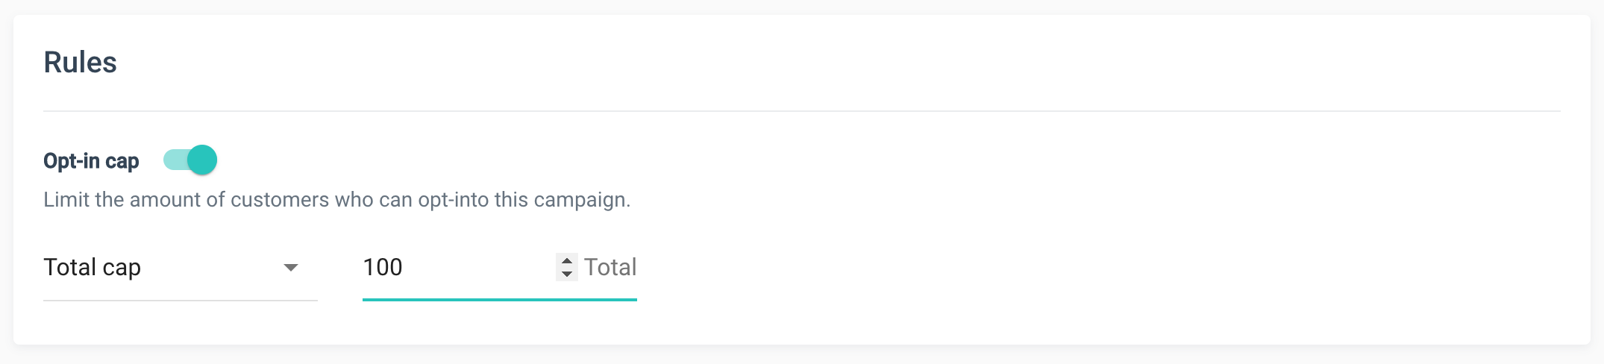Image resolution: width=1604 pixels, height=364 pixels.
Task: Click the "Rules" section heading
Action: pyautogui.click(x=81, y=63)
